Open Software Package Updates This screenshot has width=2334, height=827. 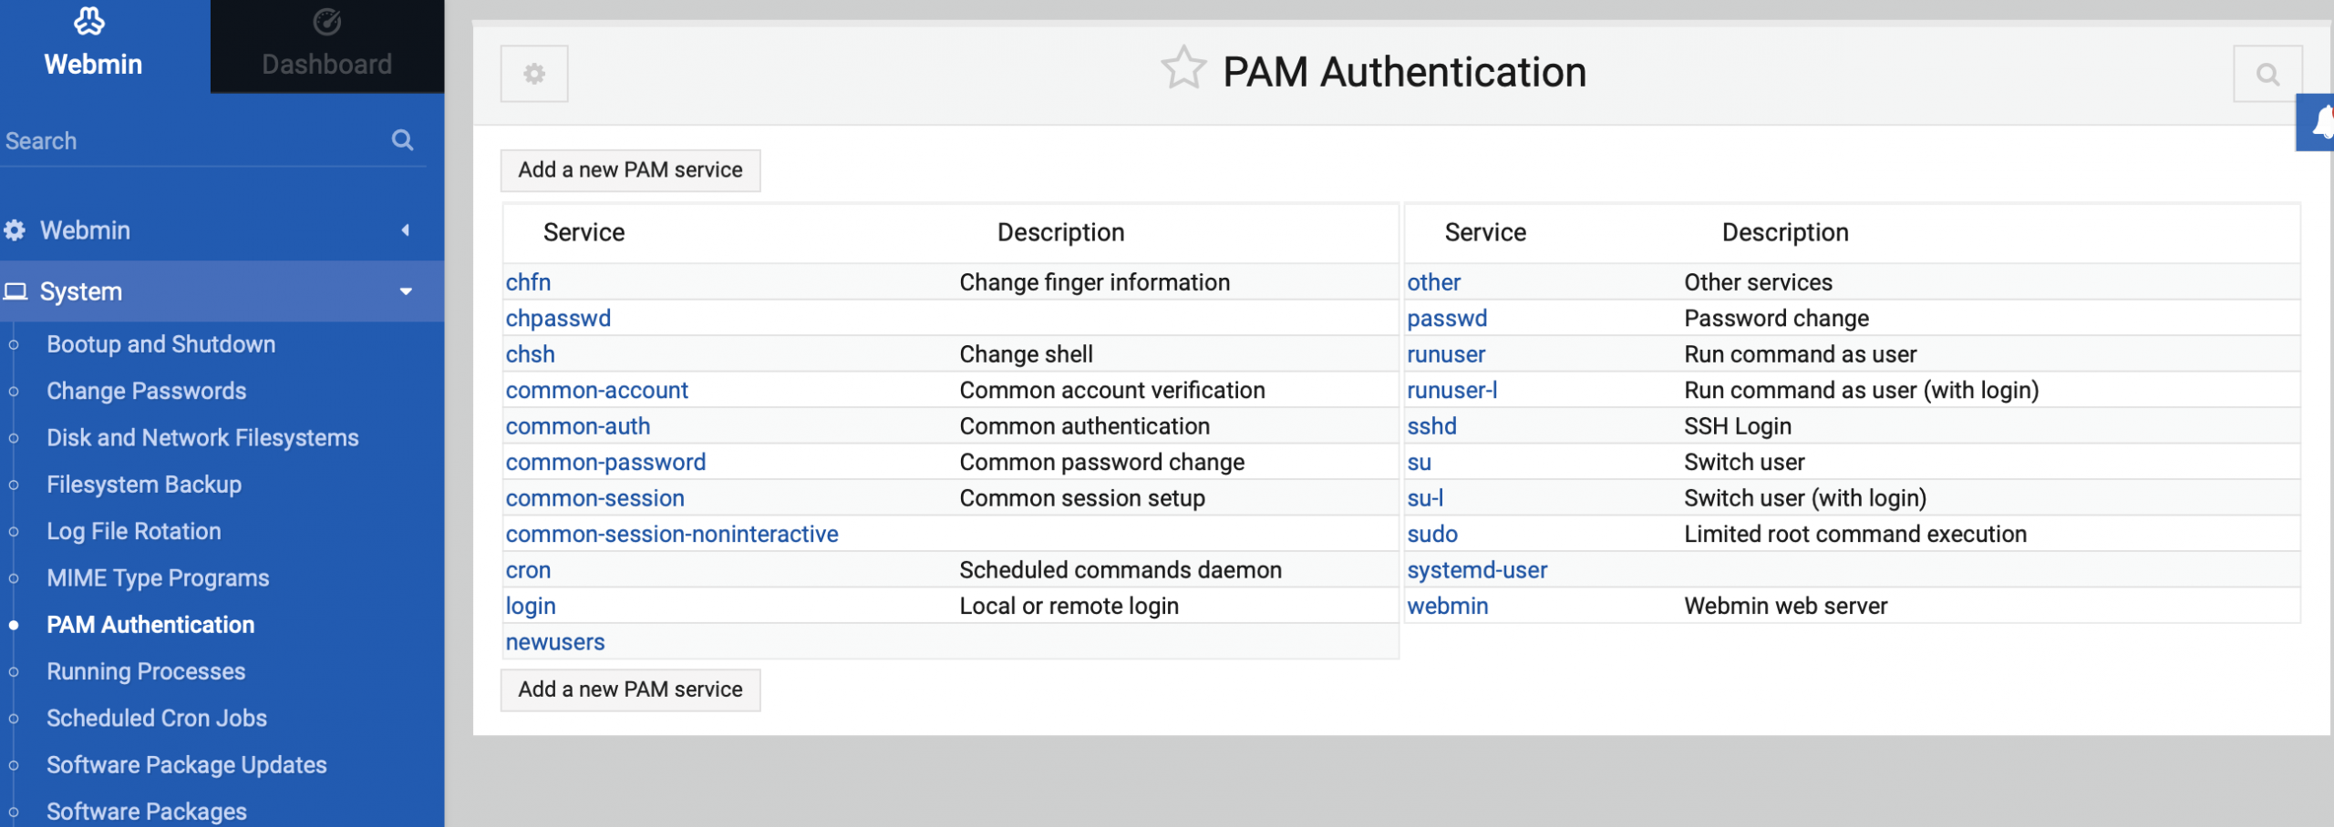point(187,765)
